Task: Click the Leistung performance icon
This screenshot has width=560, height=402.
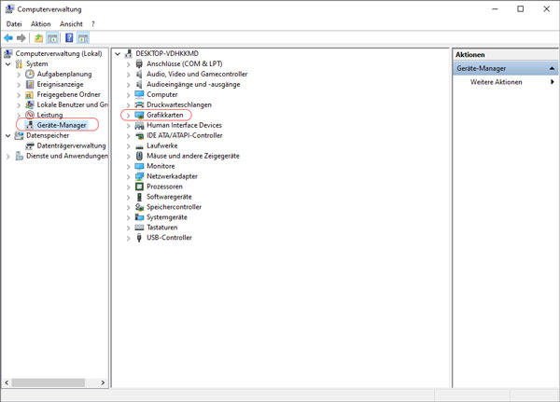Action: (30, 115)
